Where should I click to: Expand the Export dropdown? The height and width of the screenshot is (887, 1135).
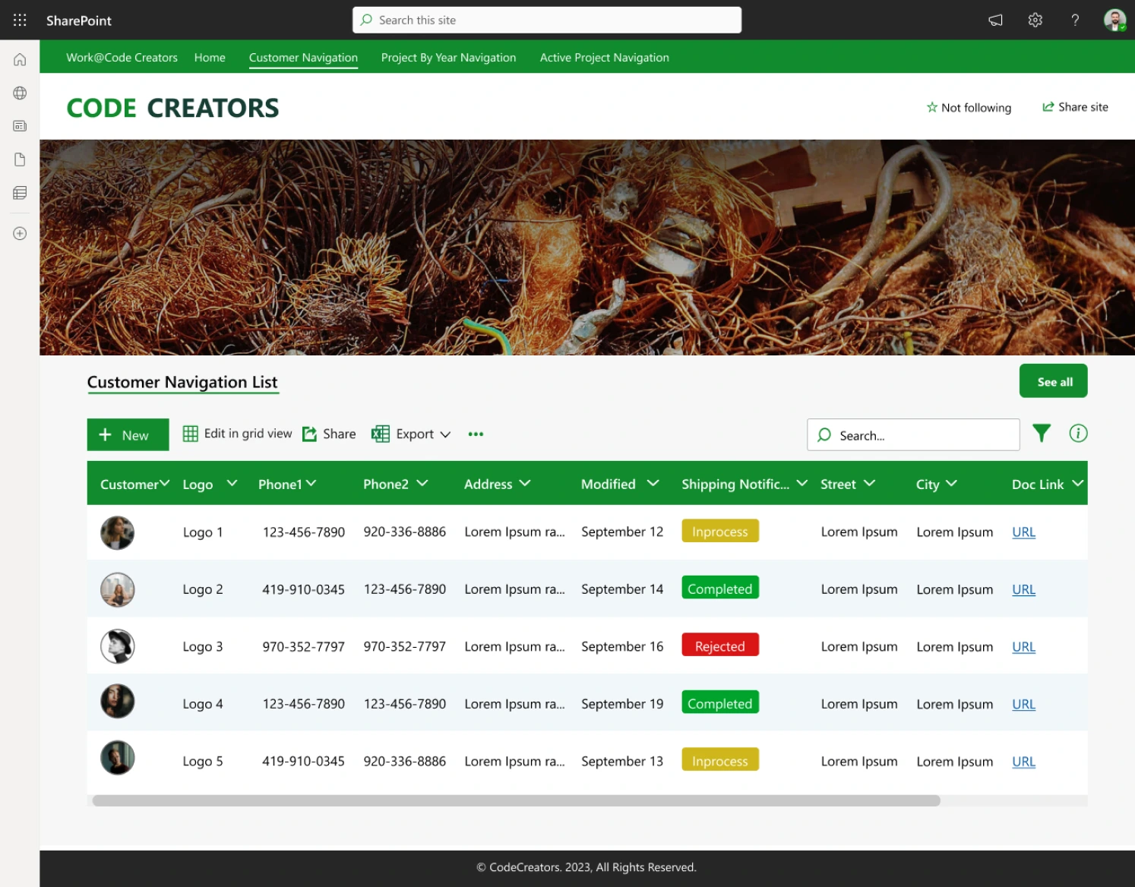point(446,434)
